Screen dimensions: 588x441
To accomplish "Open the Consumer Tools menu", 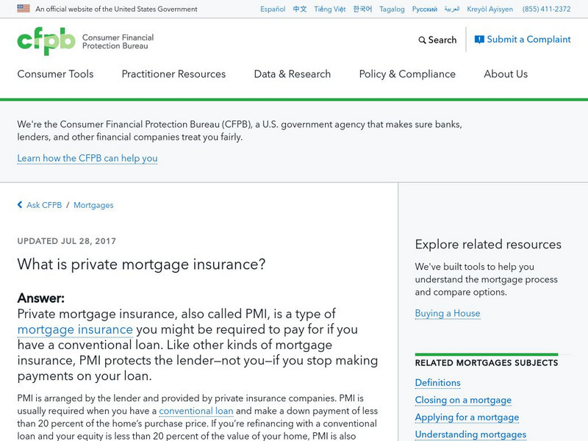I will (x=55, y=74).
